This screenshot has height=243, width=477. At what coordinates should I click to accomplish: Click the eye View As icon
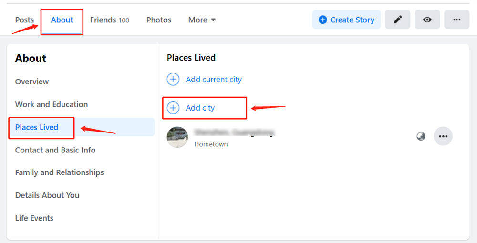pos(427,20)
